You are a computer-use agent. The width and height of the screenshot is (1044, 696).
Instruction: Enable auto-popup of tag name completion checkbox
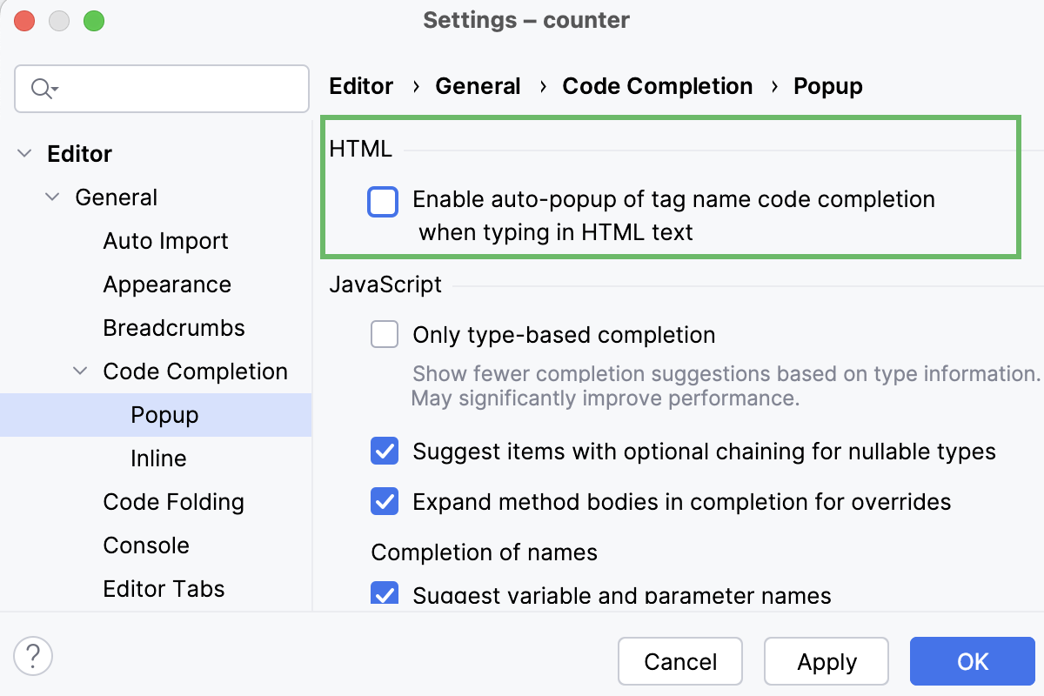(x=383, y=201)
